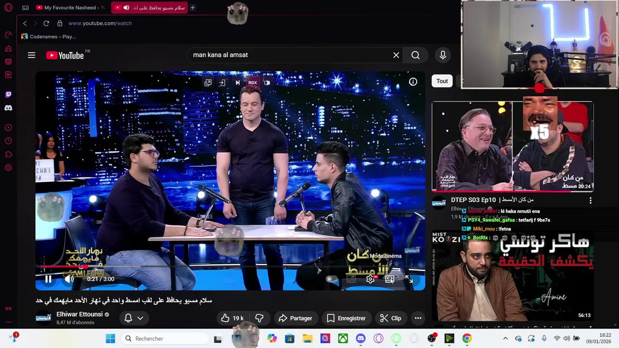Open sidebar three-dots setup menu
Viewport: 619px width, 348px height.
coord(8,322)
